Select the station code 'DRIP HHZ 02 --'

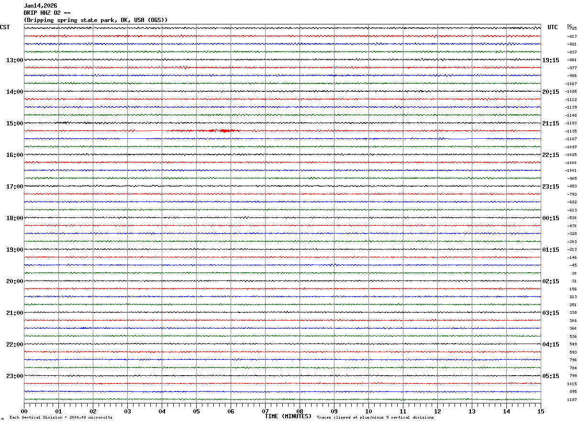(47, 13)
